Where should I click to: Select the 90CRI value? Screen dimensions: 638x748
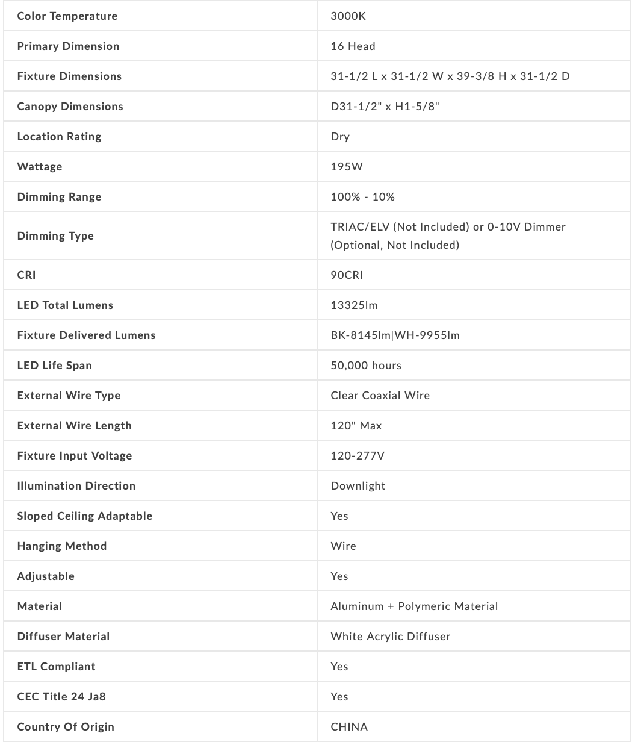coord(347,275)
